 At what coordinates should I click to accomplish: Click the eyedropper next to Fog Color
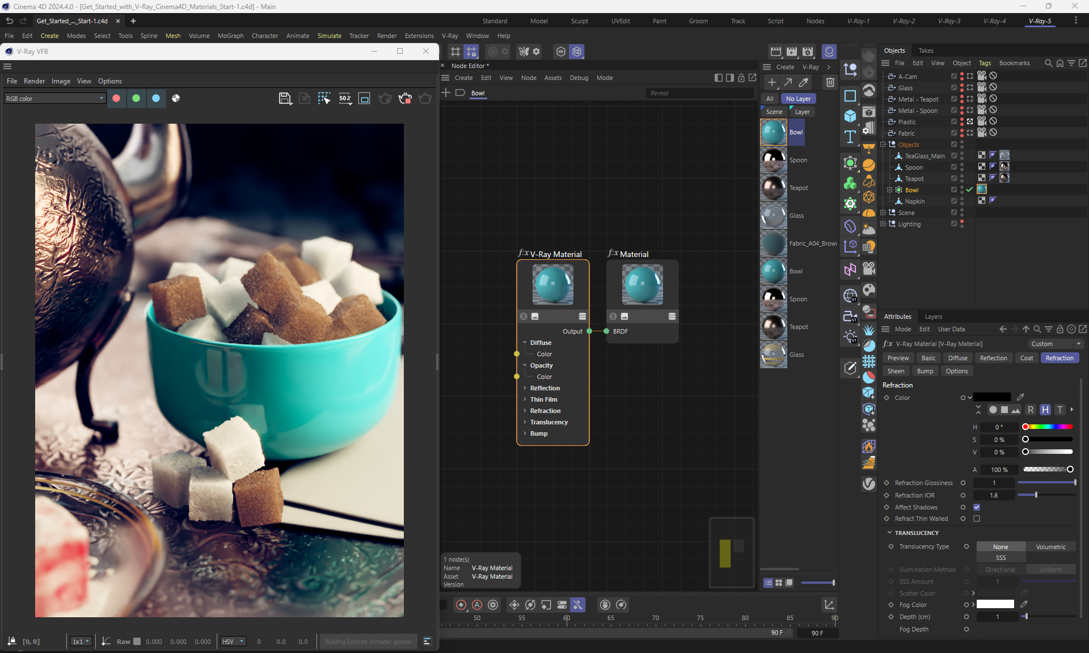pyautogui.click(x=1024, y=605)
